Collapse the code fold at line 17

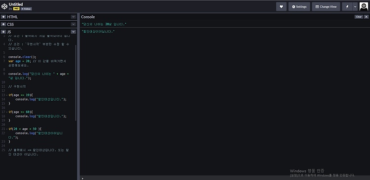point(7,112)
